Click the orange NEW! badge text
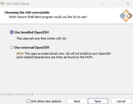 20,54
